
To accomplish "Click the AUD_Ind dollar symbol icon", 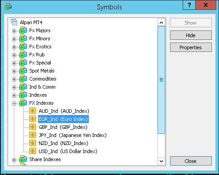I will point(32,111).
